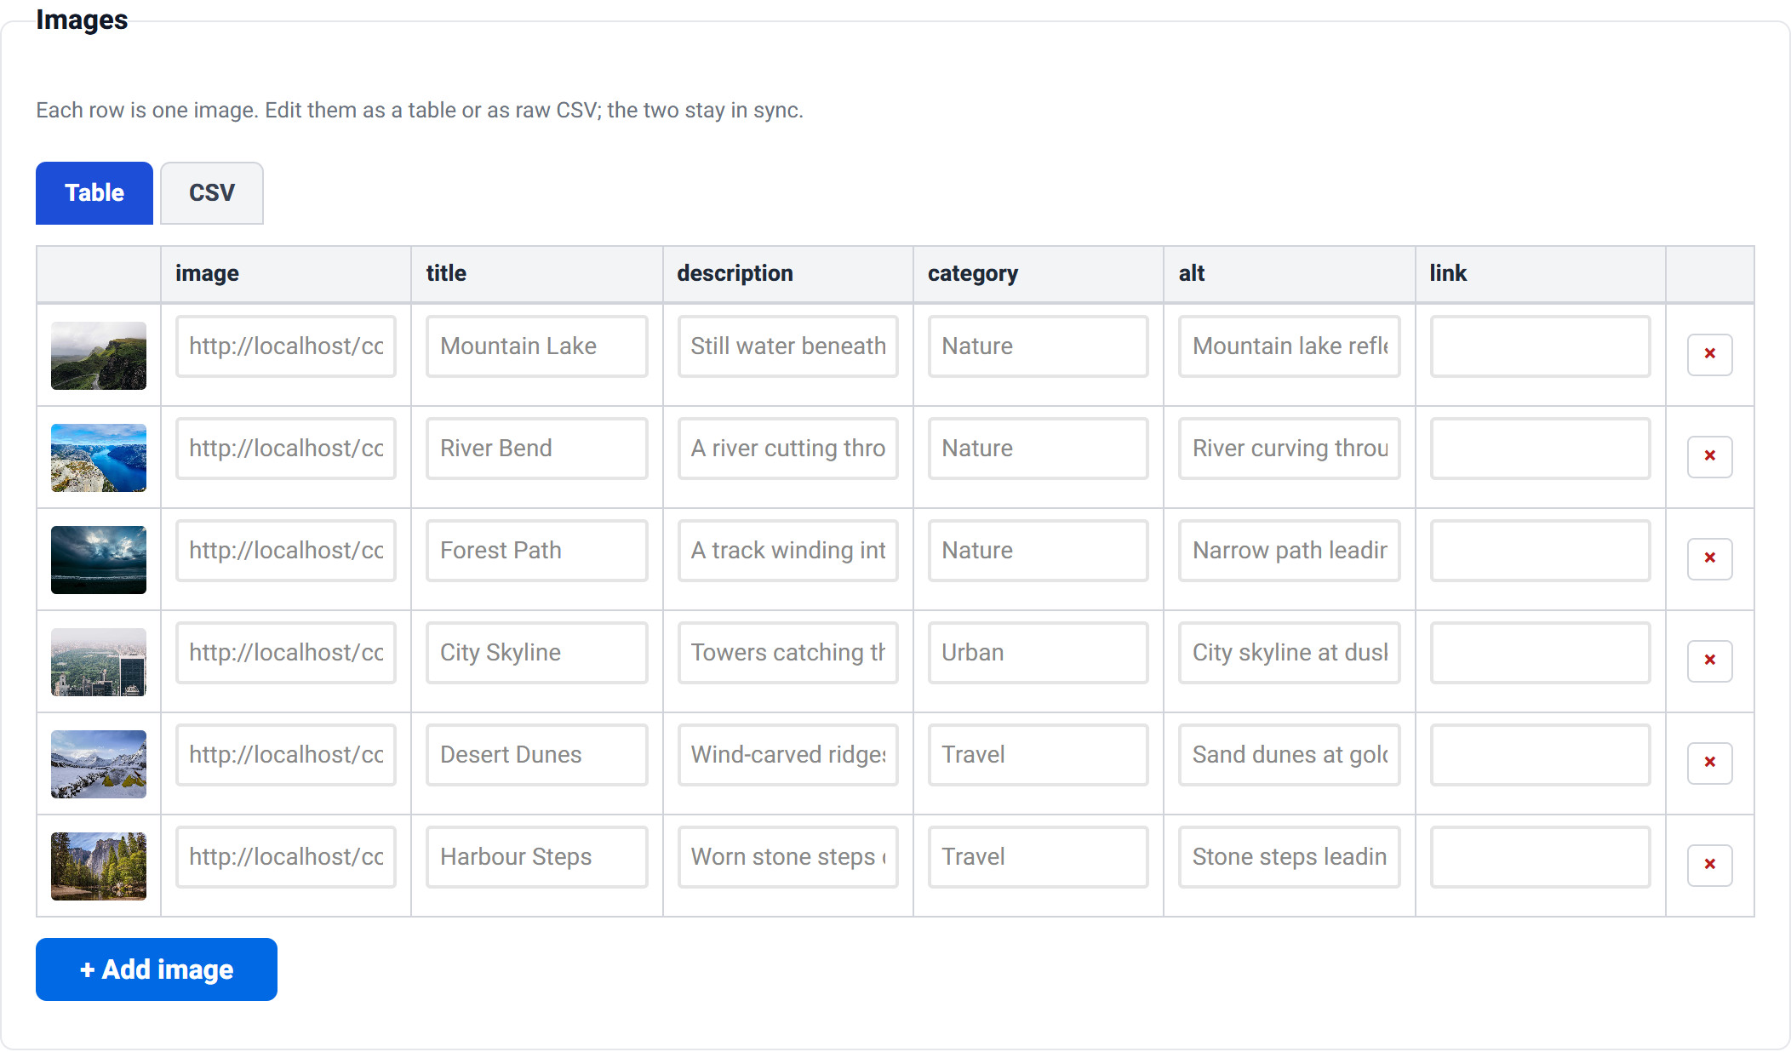Focus the 'Mountain lake refle' alt field
Screen dimensions: 1791x1052
[1290, 346]
